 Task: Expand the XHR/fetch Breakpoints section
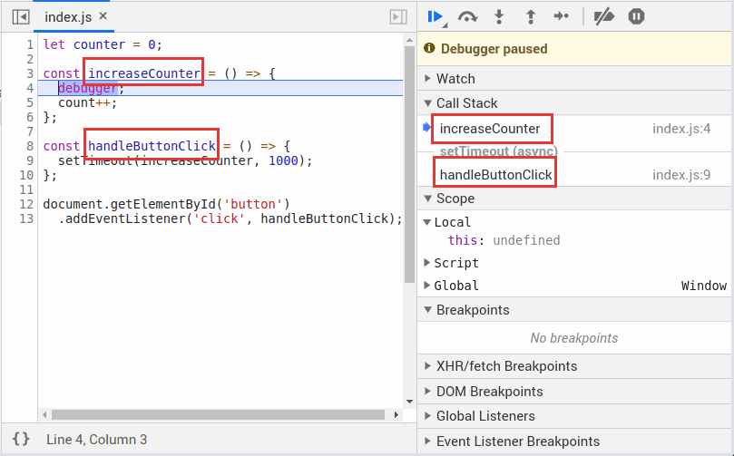pos(506,366)
